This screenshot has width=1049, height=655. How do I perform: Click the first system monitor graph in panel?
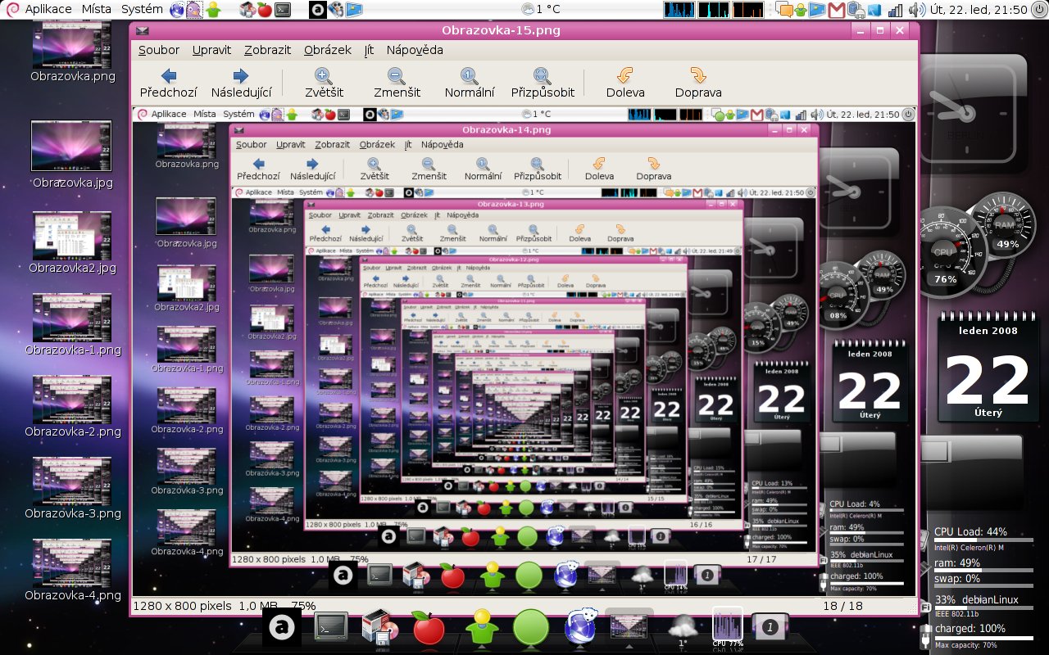click(679, 10)
